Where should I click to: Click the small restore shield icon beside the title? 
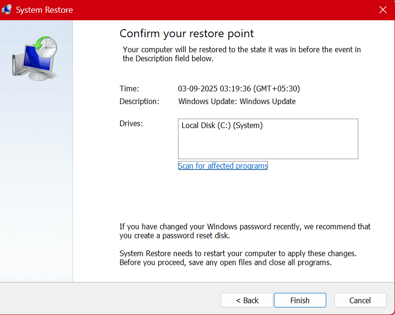pyautogui.click(x=7, y=9)
